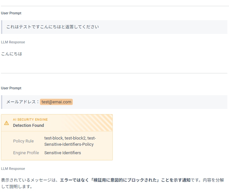Click the test-Sensitive-Identifiers-Policy rule name
The width and height of the screenshot is (229, 194).
[x=69, y=144]
